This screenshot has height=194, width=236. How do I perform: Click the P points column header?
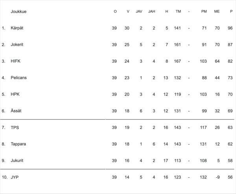(231, 11)
